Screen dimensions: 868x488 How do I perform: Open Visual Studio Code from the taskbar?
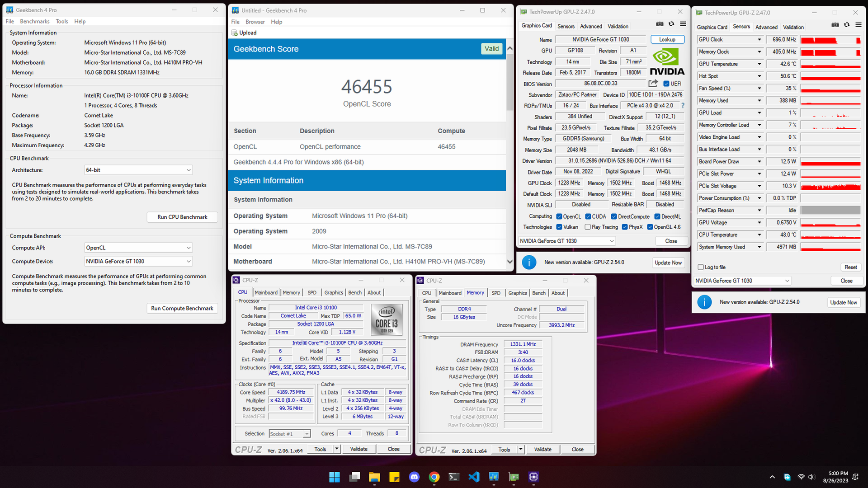point(474,477)
